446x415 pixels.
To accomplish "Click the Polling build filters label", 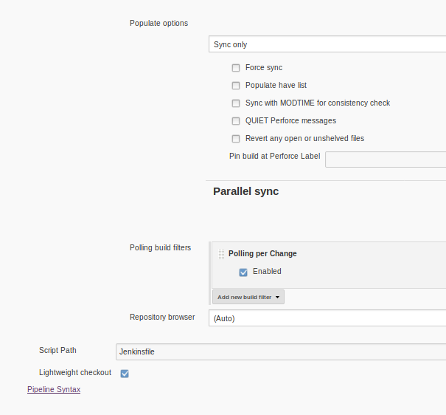I will point(160,247).
